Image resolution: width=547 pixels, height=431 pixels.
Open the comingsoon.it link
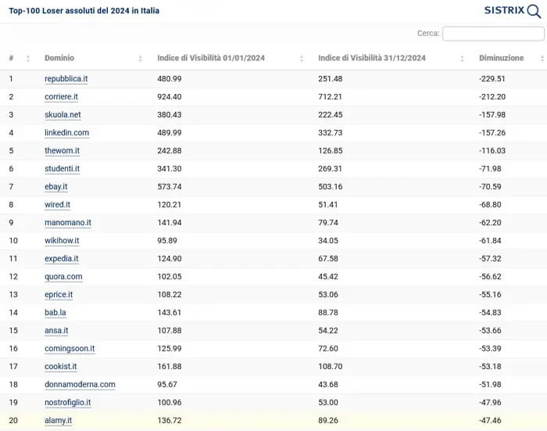(x=70, y=349)
